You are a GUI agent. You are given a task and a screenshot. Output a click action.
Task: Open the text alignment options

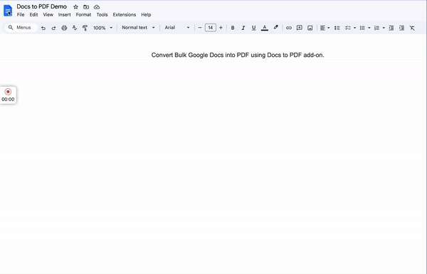325,28
